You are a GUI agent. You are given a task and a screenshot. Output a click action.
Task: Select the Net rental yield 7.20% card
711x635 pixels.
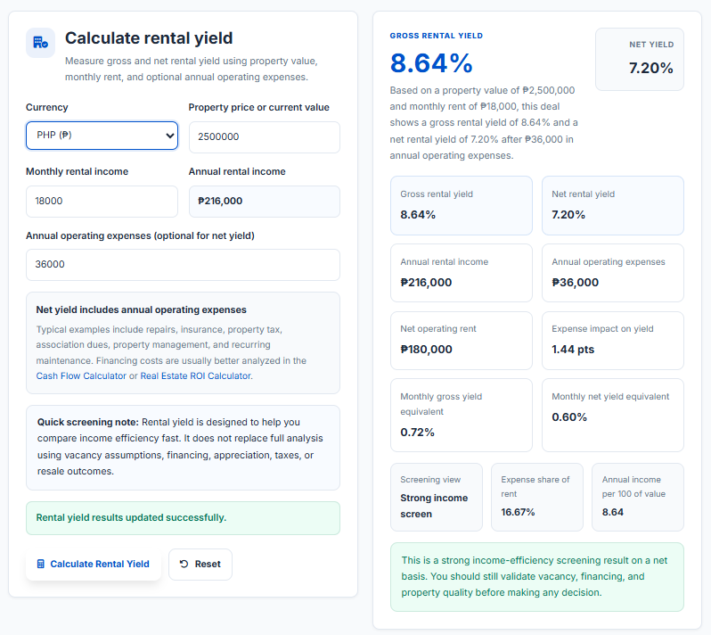613,206
